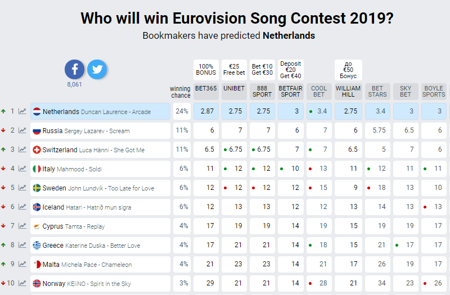Show the odds history chart for Switzerland
The height and width of the screenshot is (295, 450).
tap(22, 149)
